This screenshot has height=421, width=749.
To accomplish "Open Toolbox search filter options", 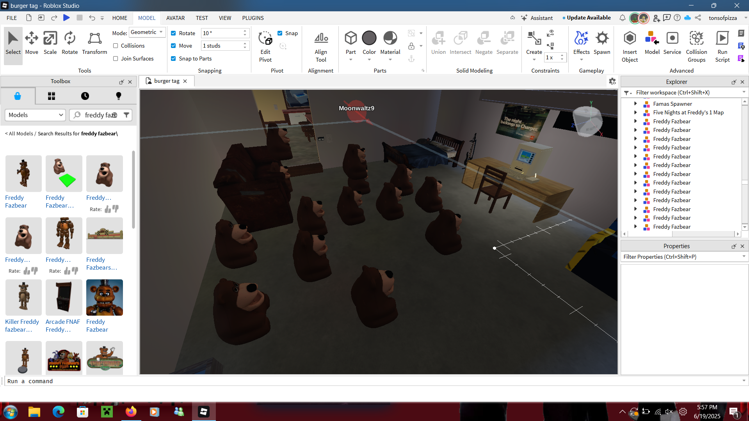I will 126,115.
